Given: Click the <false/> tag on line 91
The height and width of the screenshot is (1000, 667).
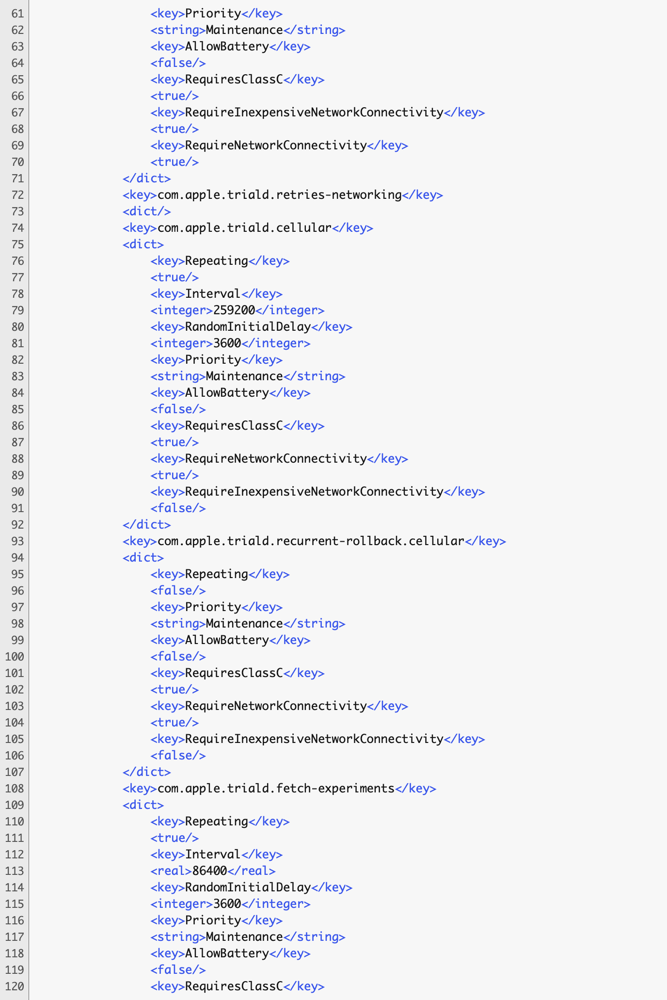Looking at the screenshot, I should [178, 508].
